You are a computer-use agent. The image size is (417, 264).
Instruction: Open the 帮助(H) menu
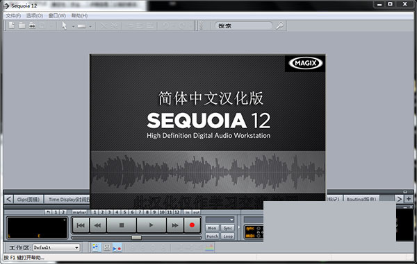point(79,16)
